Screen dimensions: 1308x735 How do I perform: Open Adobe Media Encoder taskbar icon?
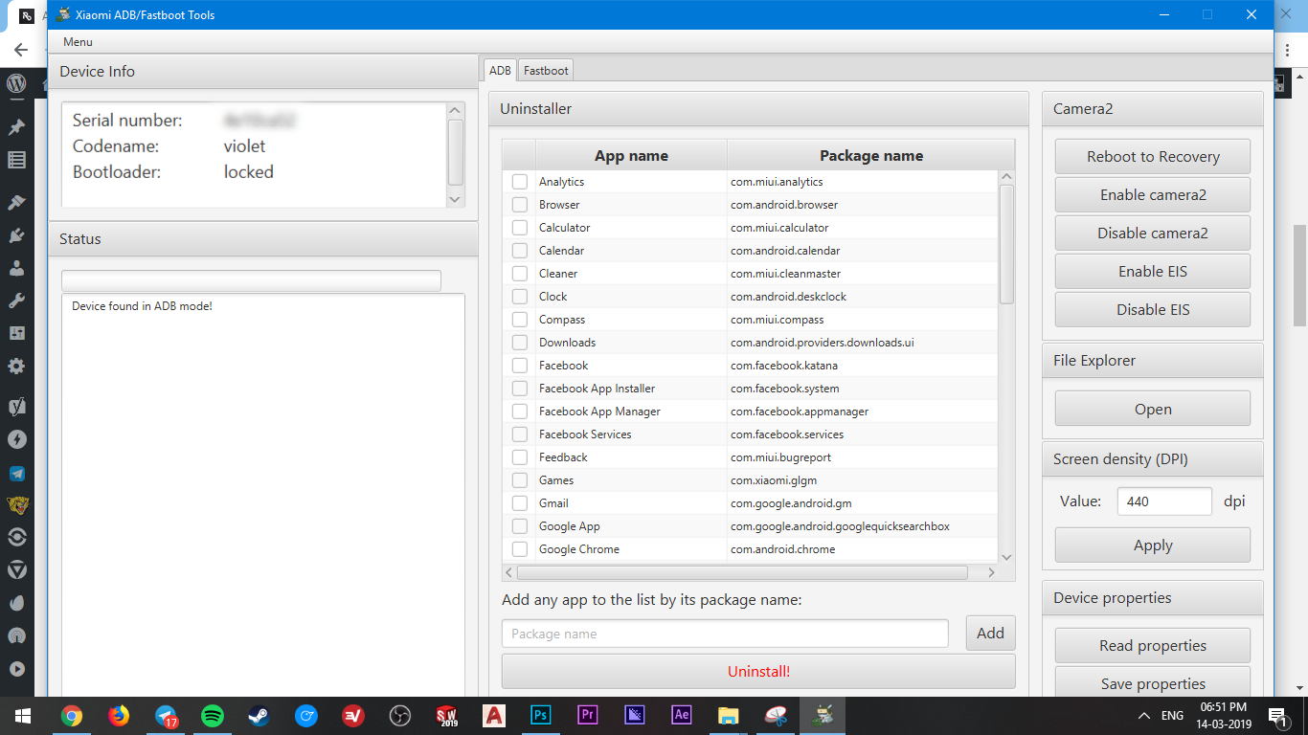635,715
